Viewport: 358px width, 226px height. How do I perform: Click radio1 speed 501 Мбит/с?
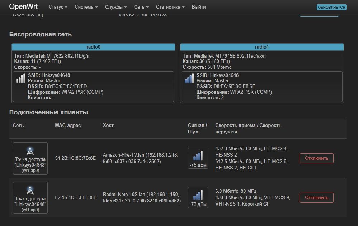220,67
